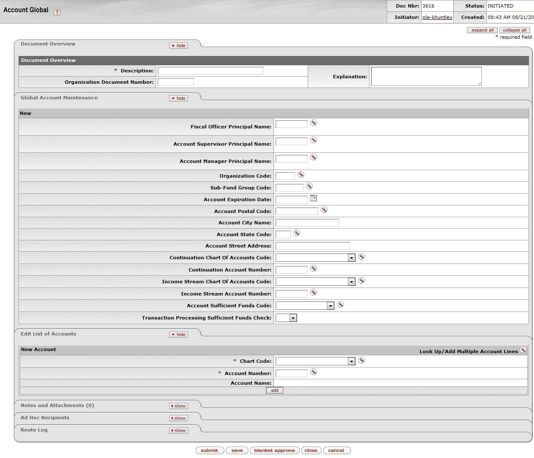Viewport: 534px width, 458px height.
Task: Click into the Description input field
Action: [x=210, y=71]
